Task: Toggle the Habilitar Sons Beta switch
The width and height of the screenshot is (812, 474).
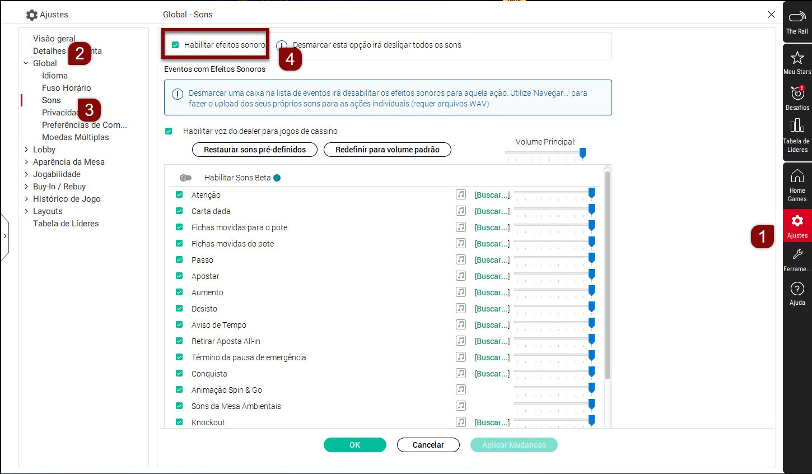Action: (185, 178)
